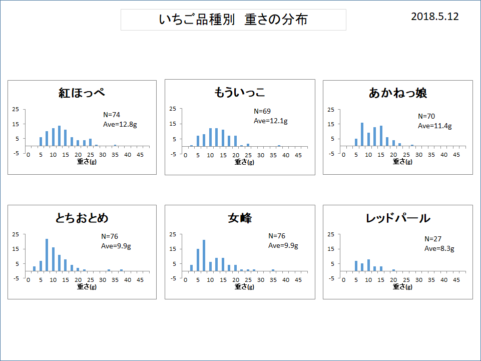Screen dimensions: 481x361
Task: Click the N=74 Ave=12.8g annotation
Action: pos(119,120)
